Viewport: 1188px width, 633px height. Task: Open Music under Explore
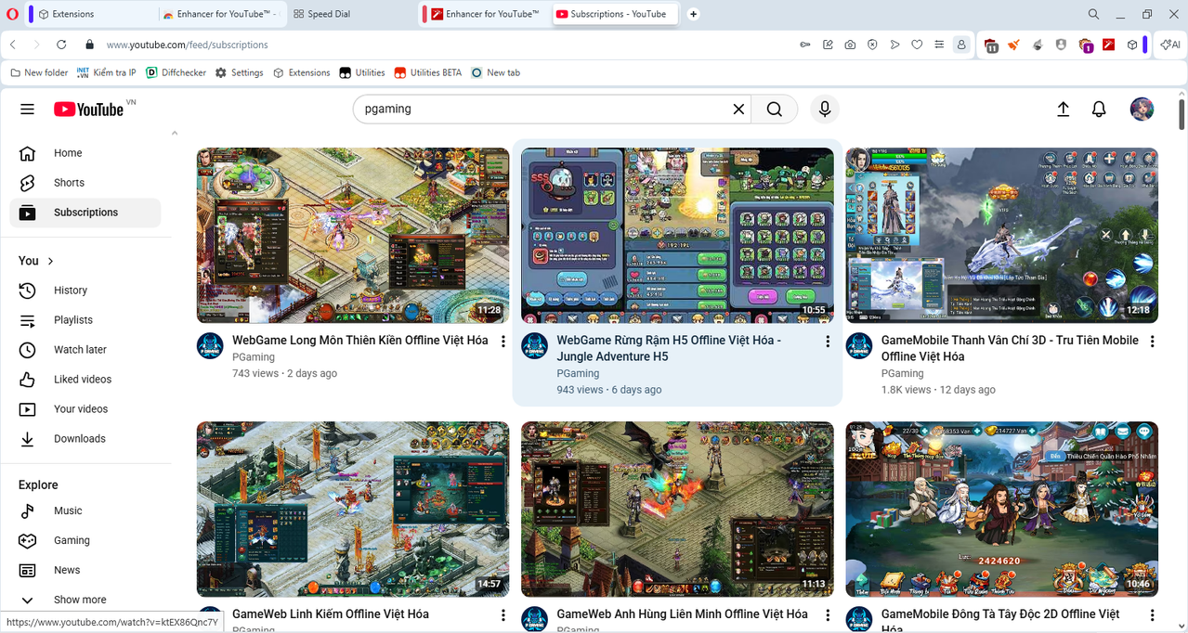click(85, 511)
